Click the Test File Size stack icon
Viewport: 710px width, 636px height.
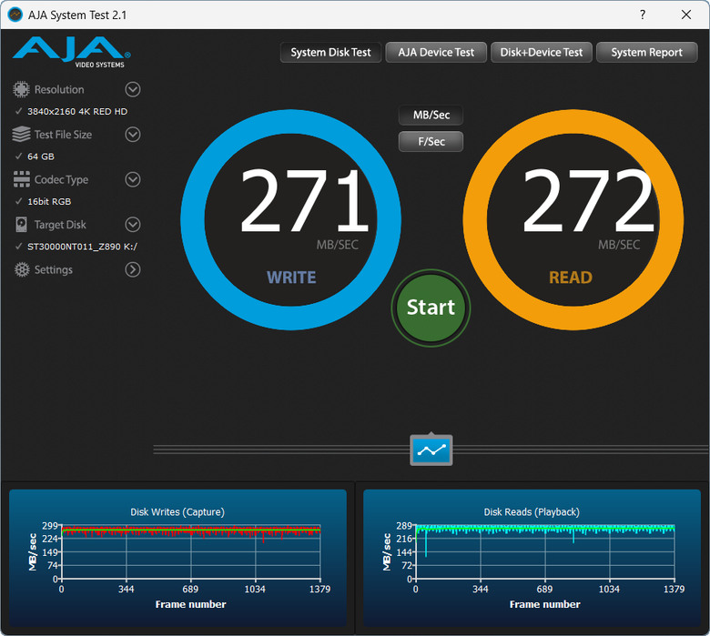[x=21, y=135]
